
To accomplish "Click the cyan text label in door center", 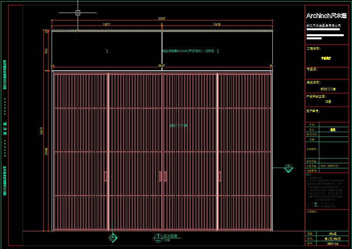I will (178, 126).
